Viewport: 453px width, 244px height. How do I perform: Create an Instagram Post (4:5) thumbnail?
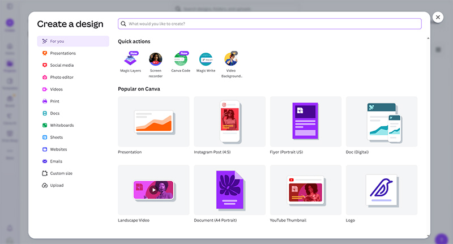click(230, 122)
